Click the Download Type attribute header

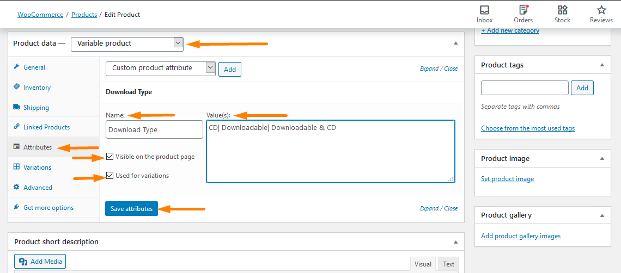282,92
